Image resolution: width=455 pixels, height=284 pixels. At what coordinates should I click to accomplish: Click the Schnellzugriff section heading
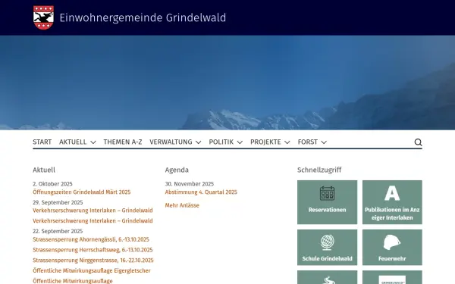tap(319, 170)
